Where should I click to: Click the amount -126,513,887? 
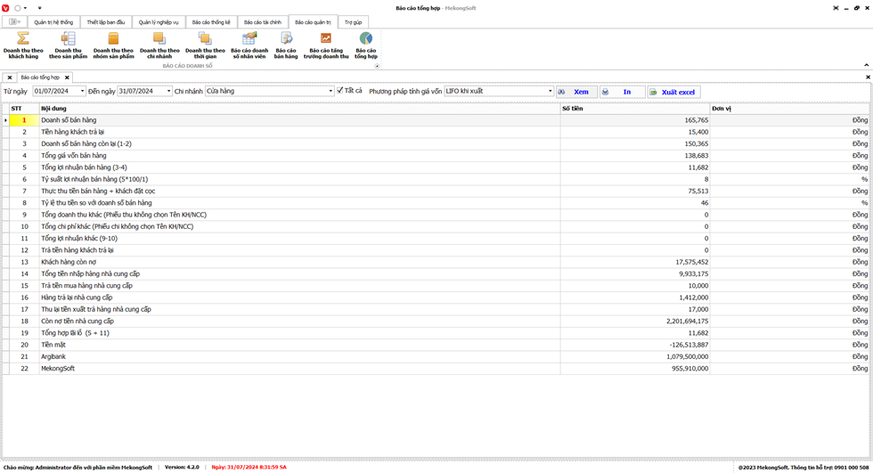click(x=689, y=345)
